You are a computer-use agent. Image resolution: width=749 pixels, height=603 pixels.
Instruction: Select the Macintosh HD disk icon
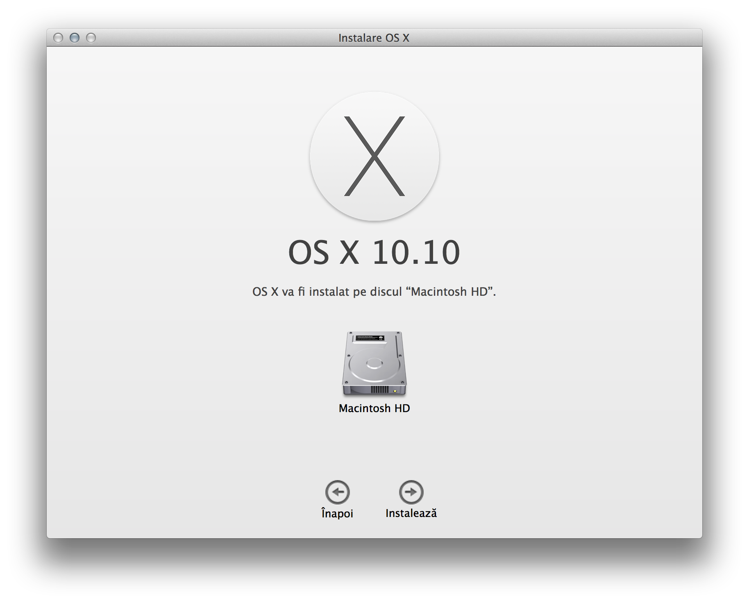[x=374, y=363]
